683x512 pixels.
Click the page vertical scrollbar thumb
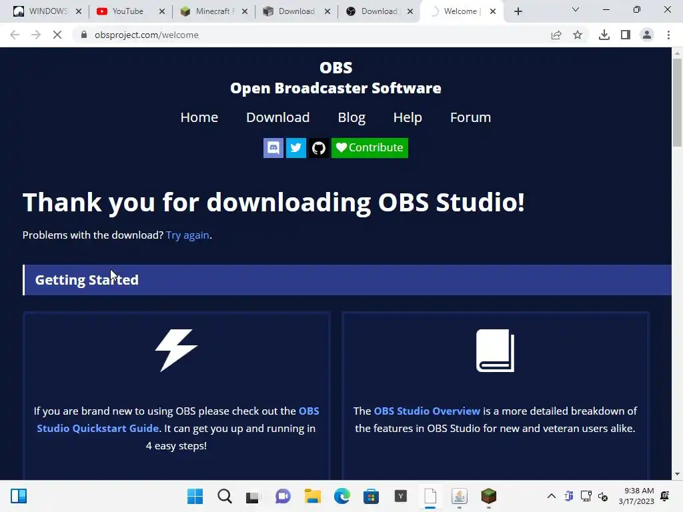677,102
